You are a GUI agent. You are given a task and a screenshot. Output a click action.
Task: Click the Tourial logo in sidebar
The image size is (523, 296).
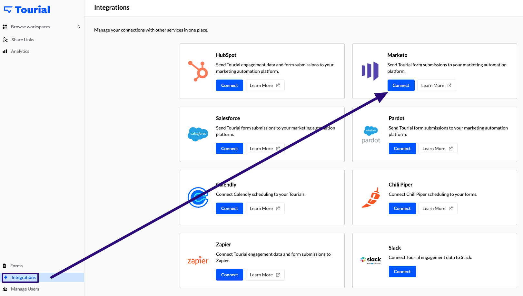click(27, 10)
